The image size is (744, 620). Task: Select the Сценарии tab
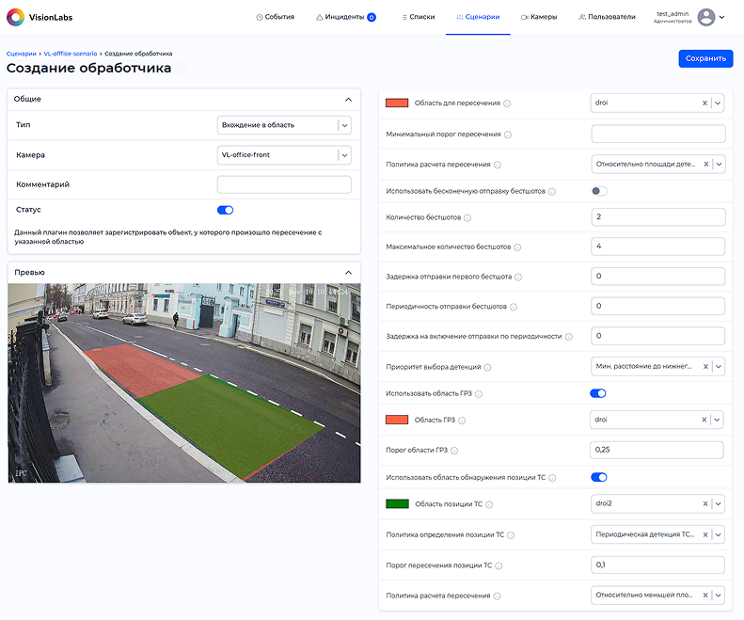tap(478, 17)
